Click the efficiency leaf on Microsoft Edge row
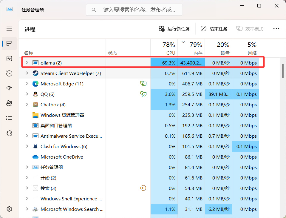Viewport: 286px width, 218px height. [x=143, y=84]
